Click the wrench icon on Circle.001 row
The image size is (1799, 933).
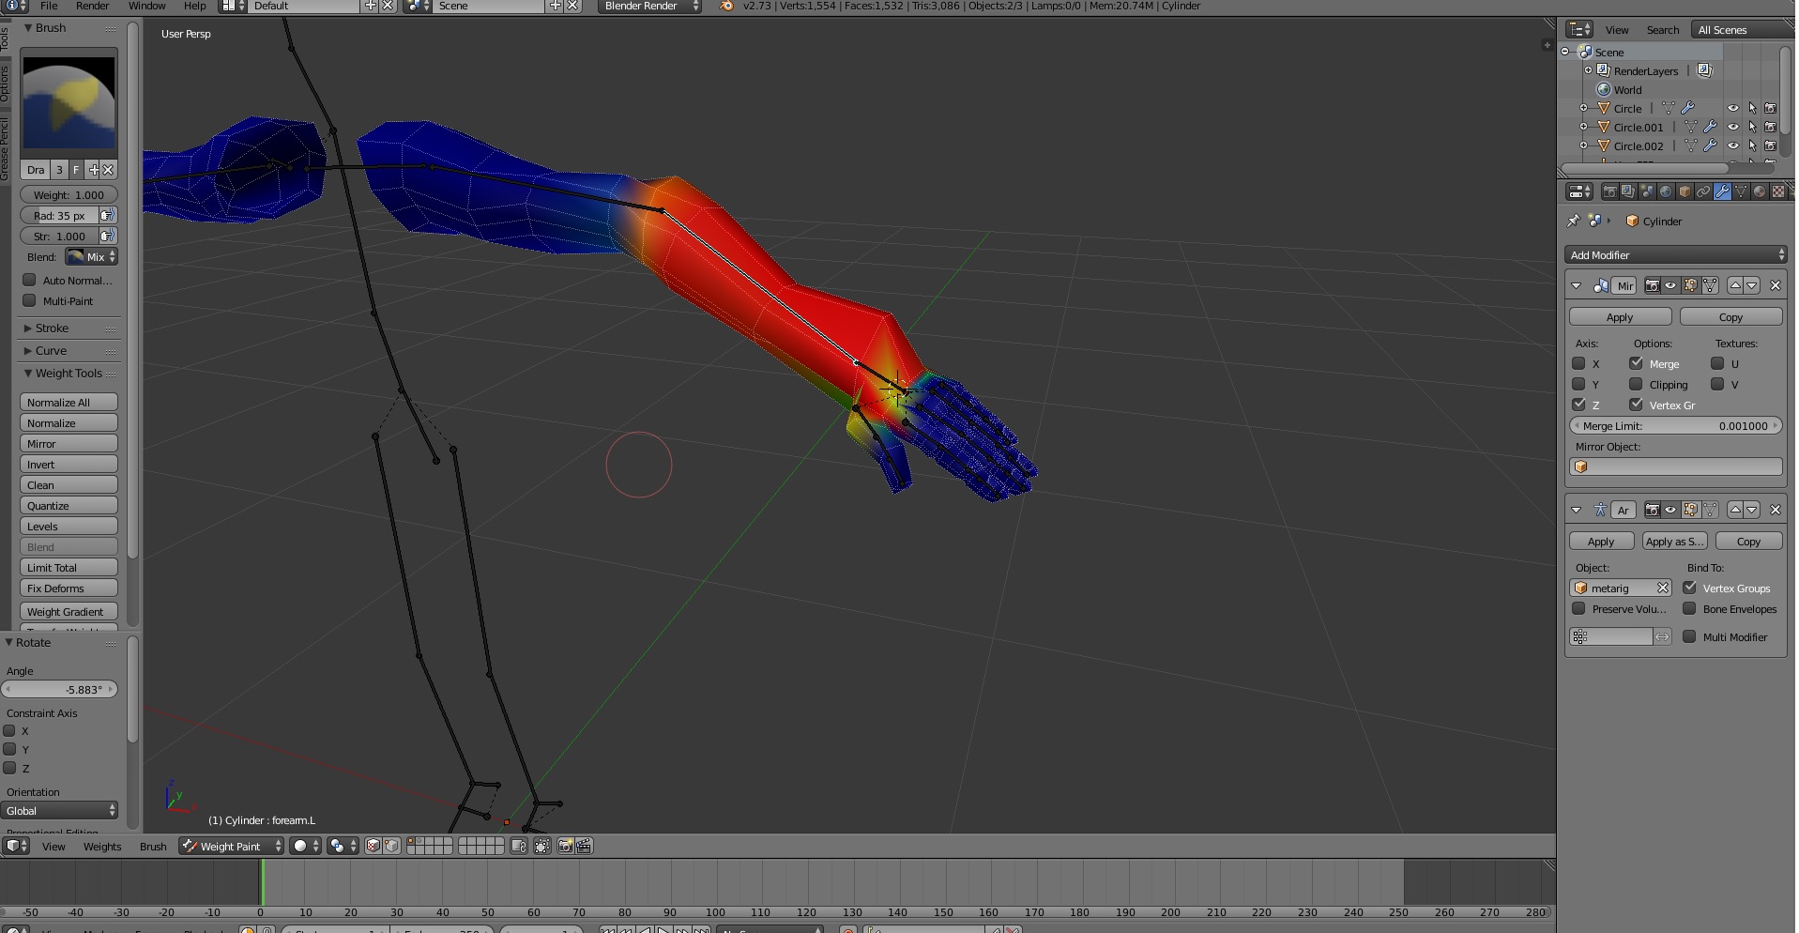point(1711,128)
